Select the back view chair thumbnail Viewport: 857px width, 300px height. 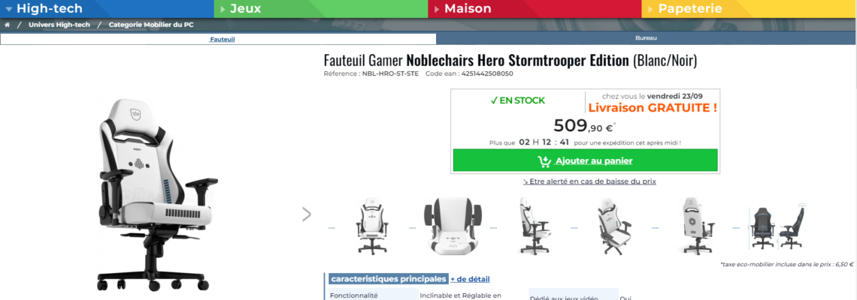[693, 224]
